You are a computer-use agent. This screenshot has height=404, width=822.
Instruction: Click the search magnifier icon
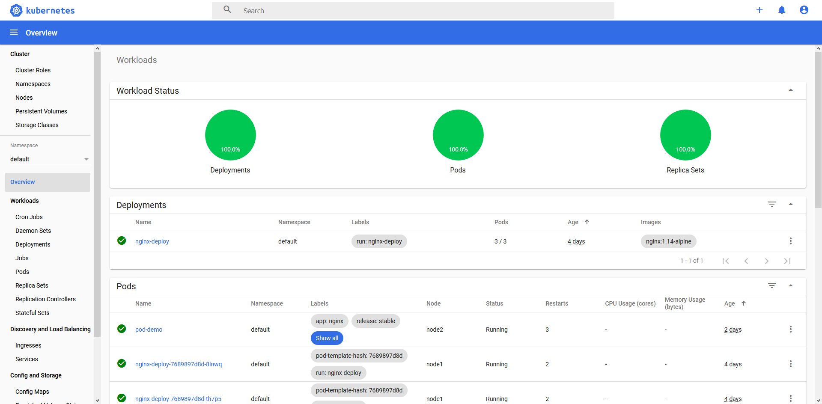227,9
